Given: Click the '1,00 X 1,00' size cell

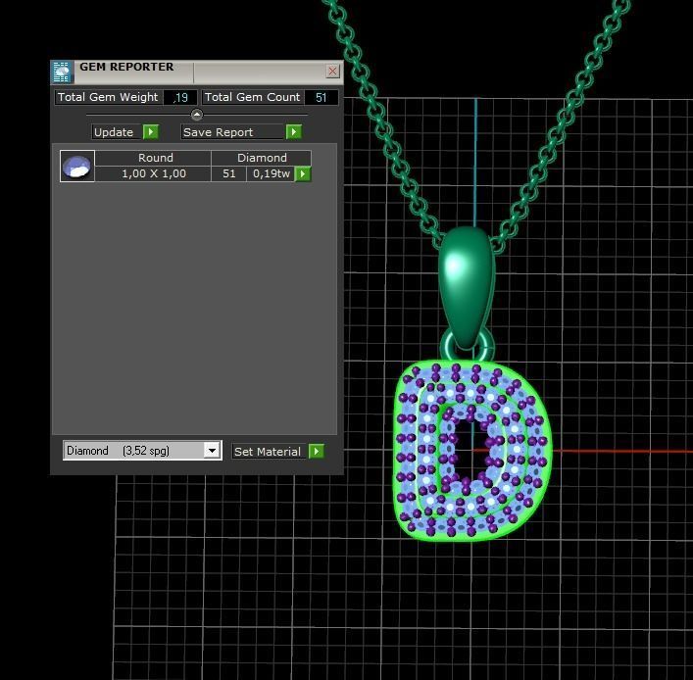Looking at the screenshot, I should pyautogui.click(x=153, y=173).
